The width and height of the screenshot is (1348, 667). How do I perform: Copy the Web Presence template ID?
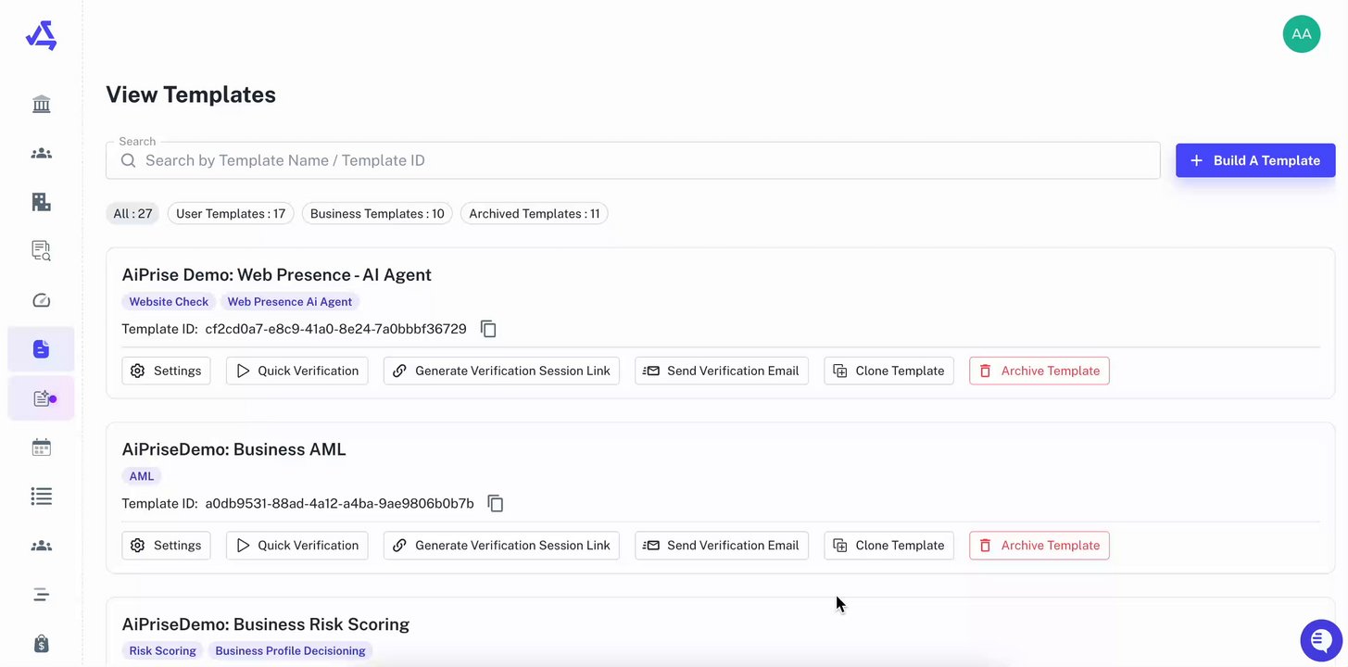tap(488, 329)
